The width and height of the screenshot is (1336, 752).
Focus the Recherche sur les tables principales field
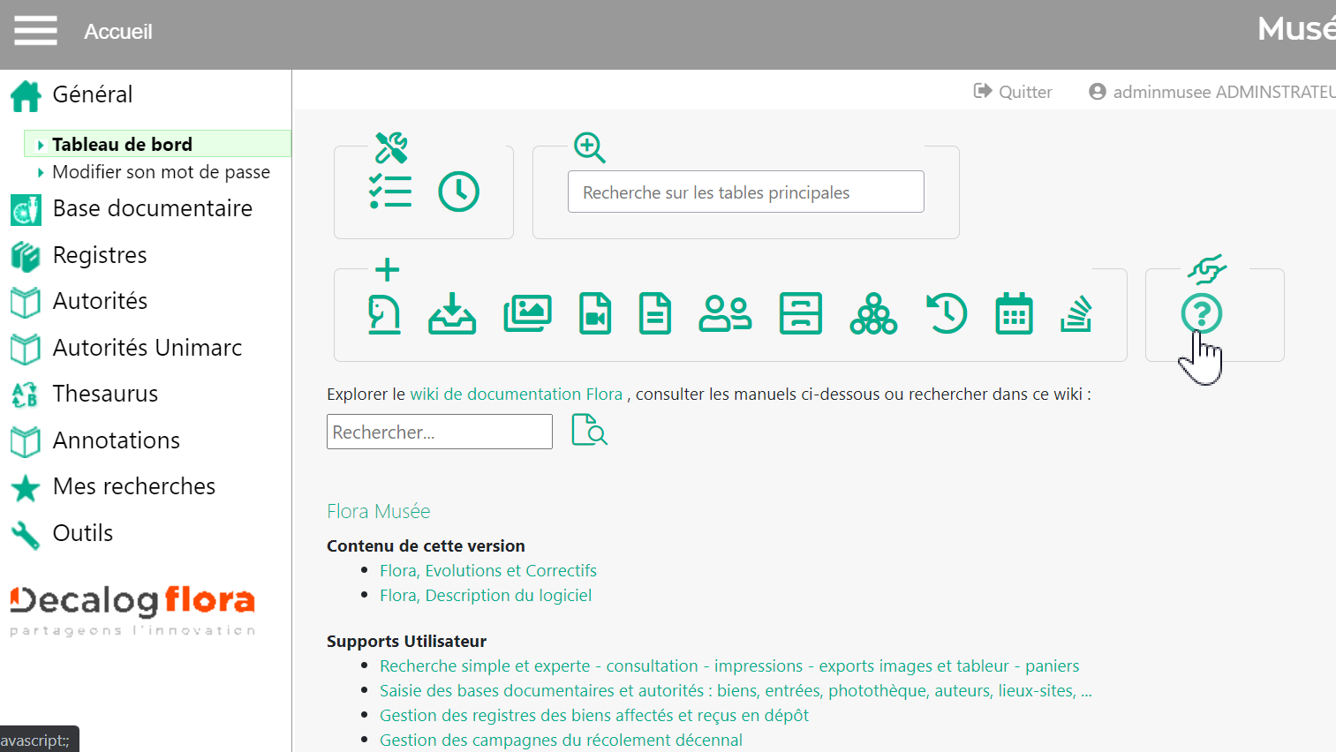click(x=745, y=192)
